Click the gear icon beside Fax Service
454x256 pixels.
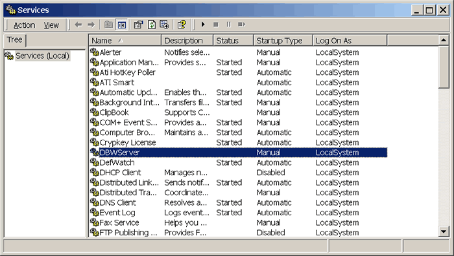tap(95, 222)
